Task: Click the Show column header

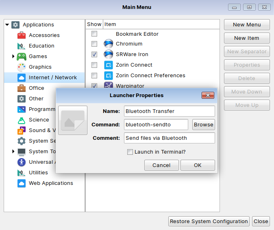Action: pyautogui.click(x=94, y=24)
